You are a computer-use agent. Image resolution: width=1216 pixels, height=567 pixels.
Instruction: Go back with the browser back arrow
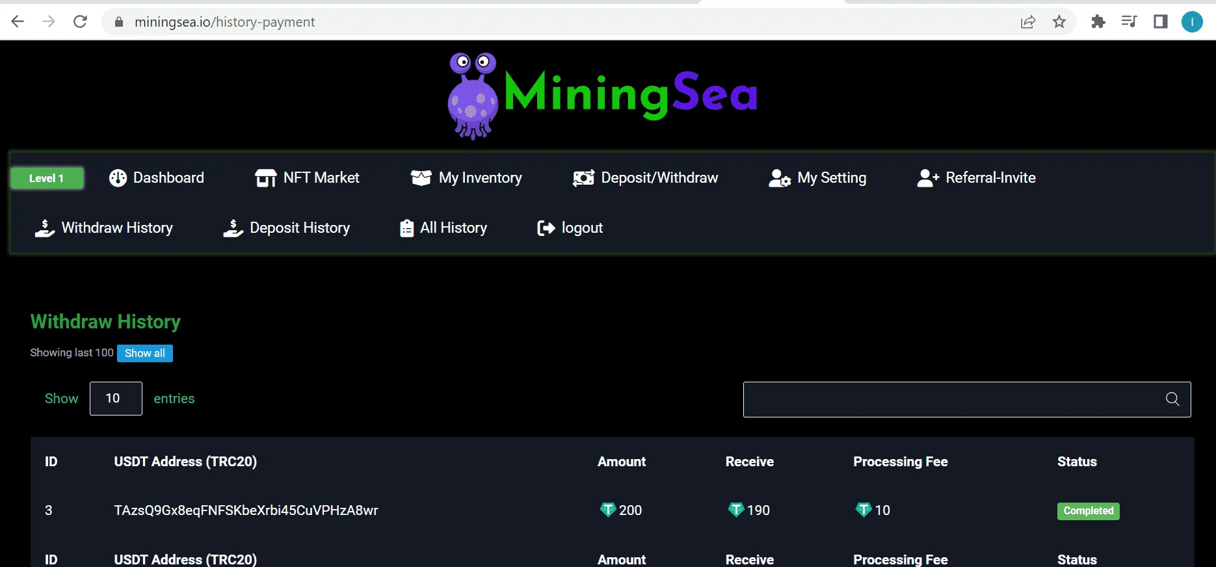18,21
